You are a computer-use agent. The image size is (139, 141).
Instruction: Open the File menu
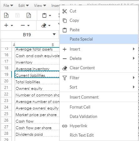[x=8, y=6]
